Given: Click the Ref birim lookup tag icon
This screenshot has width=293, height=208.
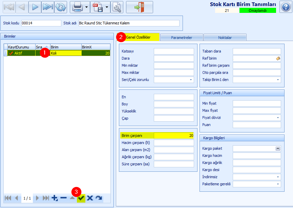Looking at the screenshot, I should [x=278, y=59].
